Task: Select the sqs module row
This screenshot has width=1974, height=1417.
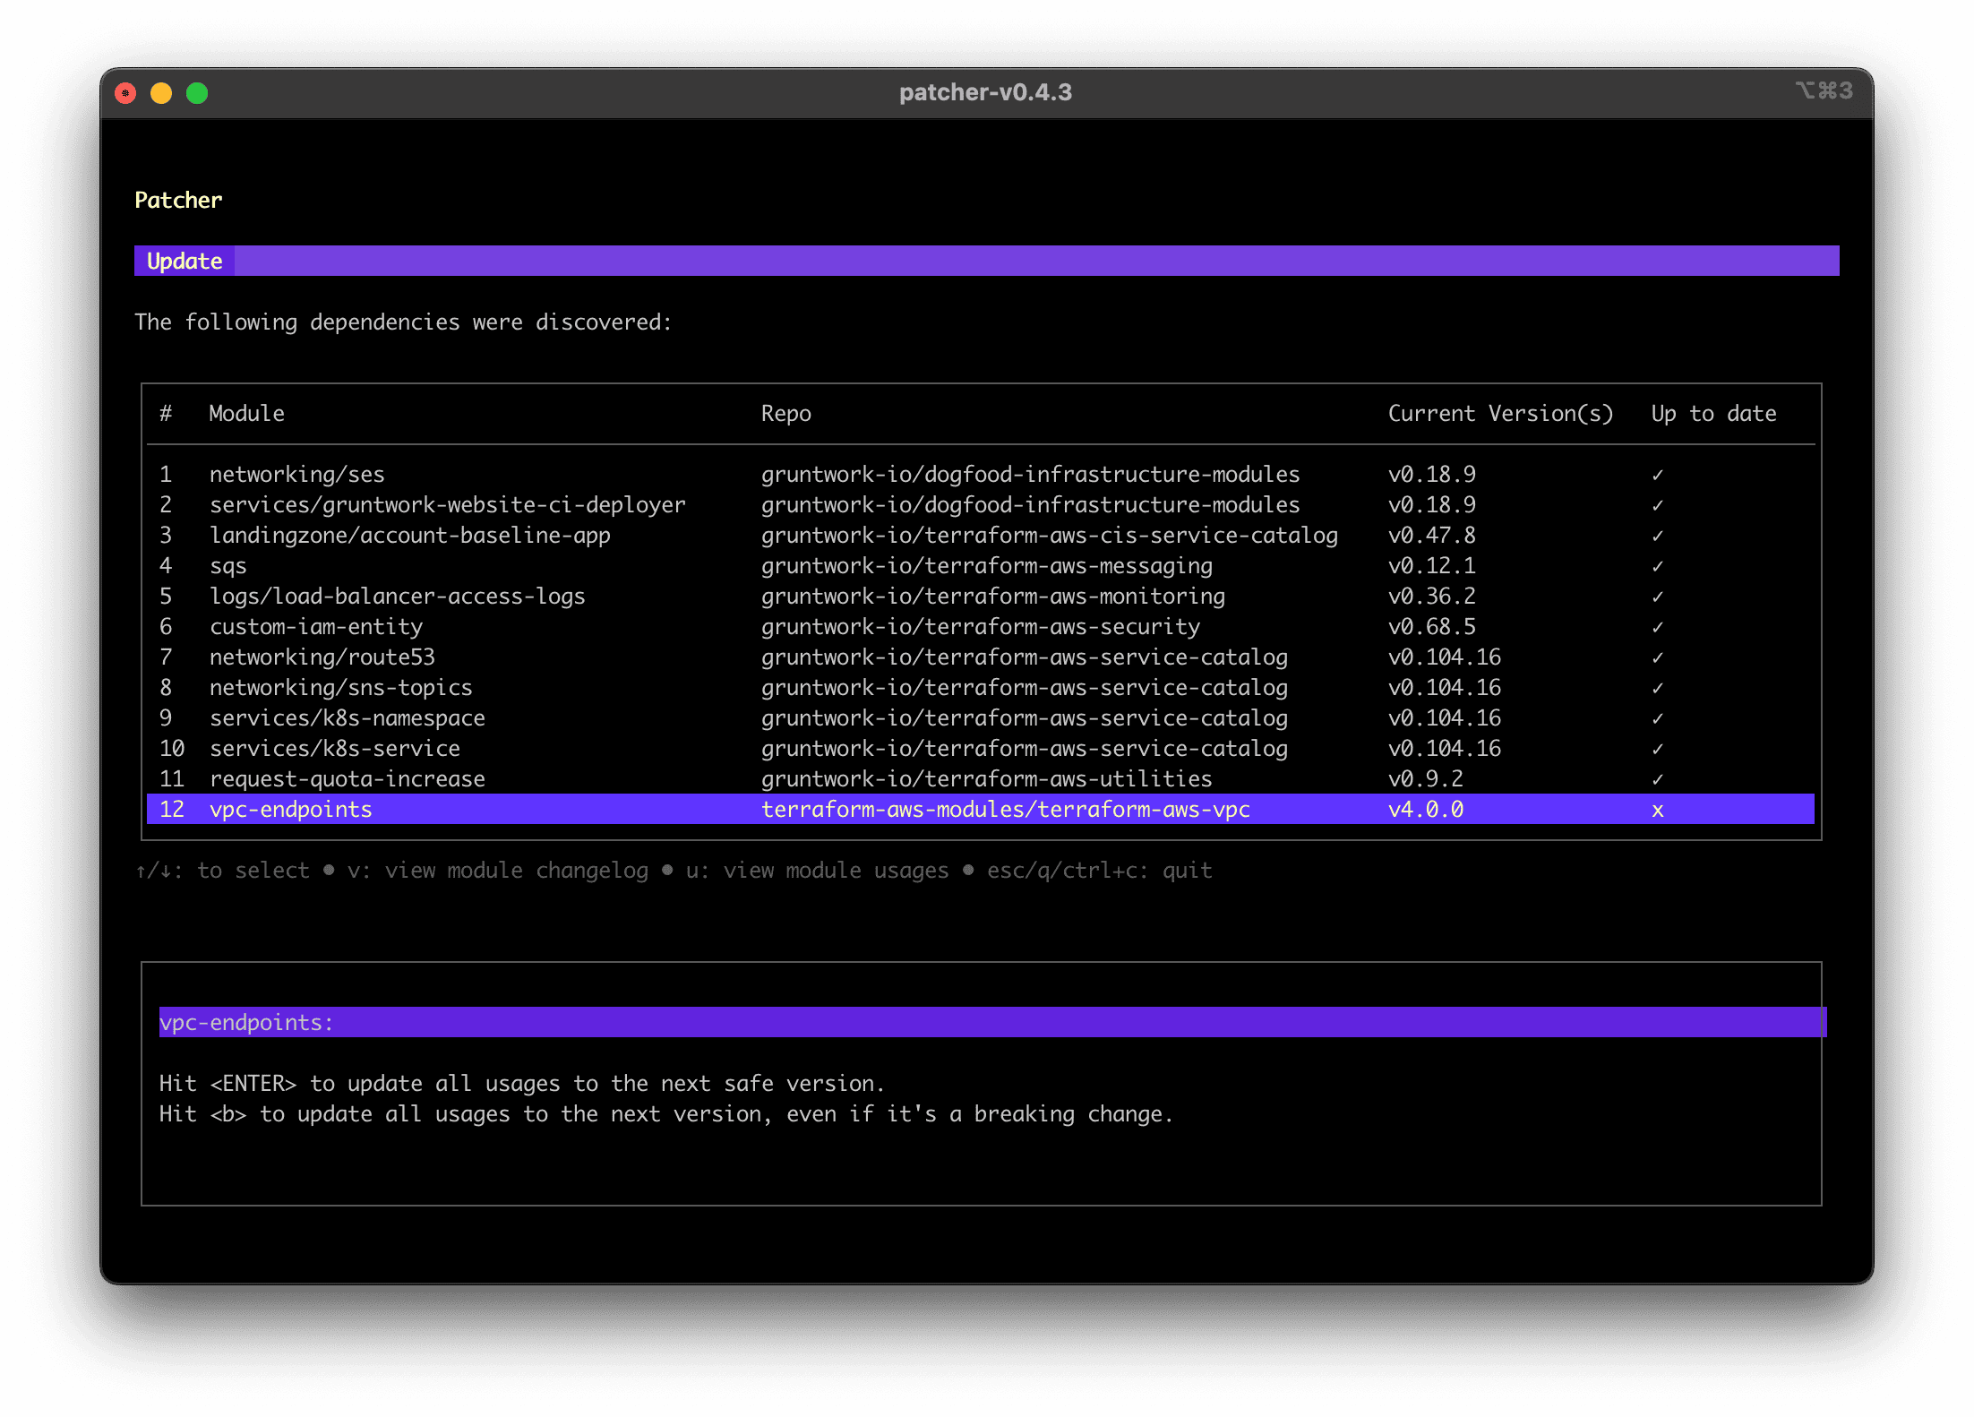Action: 980,565
